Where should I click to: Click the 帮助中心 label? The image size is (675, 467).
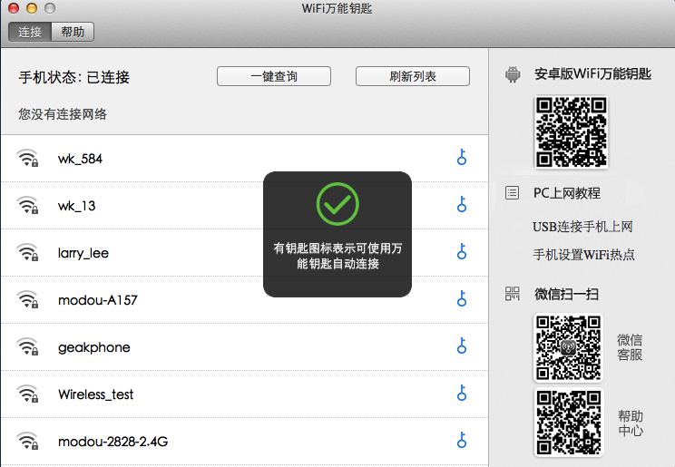(631, 423)
